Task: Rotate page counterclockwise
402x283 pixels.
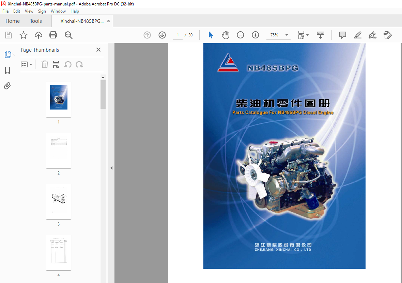Action: 68,65
